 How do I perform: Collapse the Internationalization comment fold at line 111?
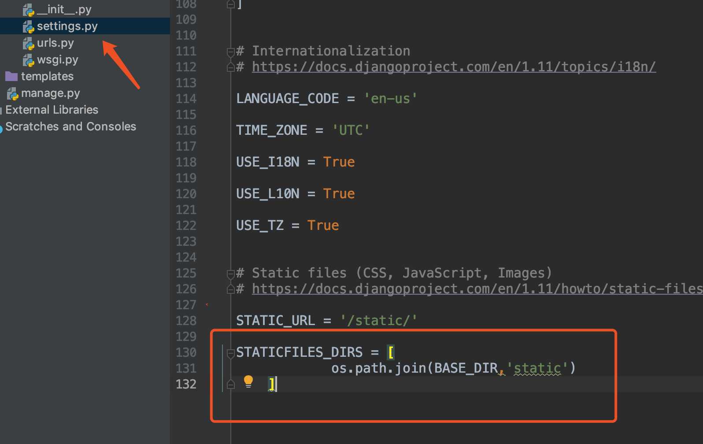[x=230, y=52]
